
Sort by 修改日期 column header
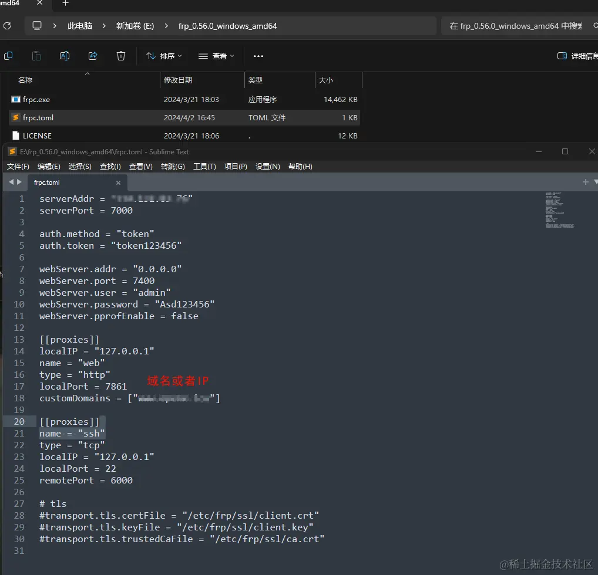[178, 80]
